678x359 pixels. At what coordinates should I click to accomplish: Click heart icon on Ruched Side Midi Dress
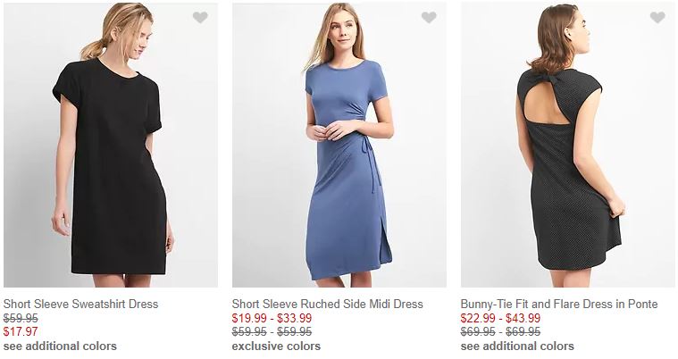coord(429,18)
